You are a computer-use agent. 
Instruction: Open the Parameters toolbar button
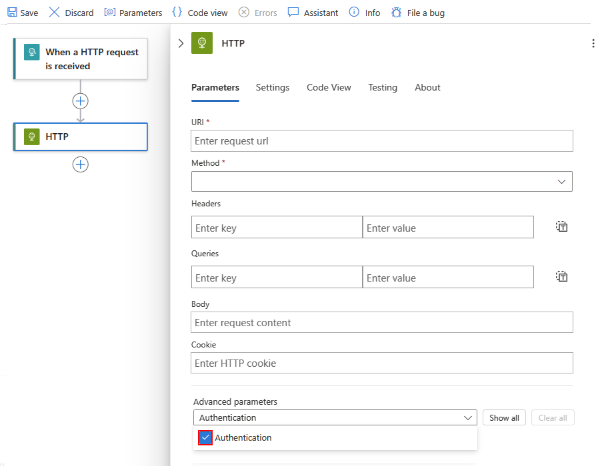[133, 13]
